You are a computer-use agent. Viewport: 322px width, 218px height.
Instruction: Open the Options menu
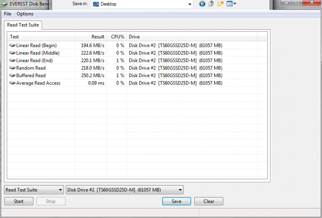(x=25, y=14)
